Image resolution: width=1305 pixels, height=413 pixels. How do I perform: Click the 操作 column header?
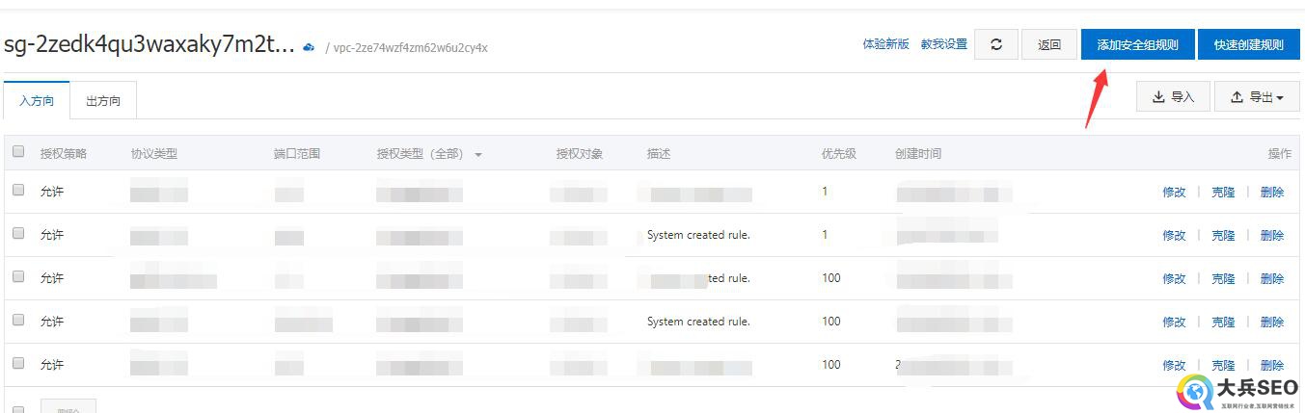[1279, 154]
